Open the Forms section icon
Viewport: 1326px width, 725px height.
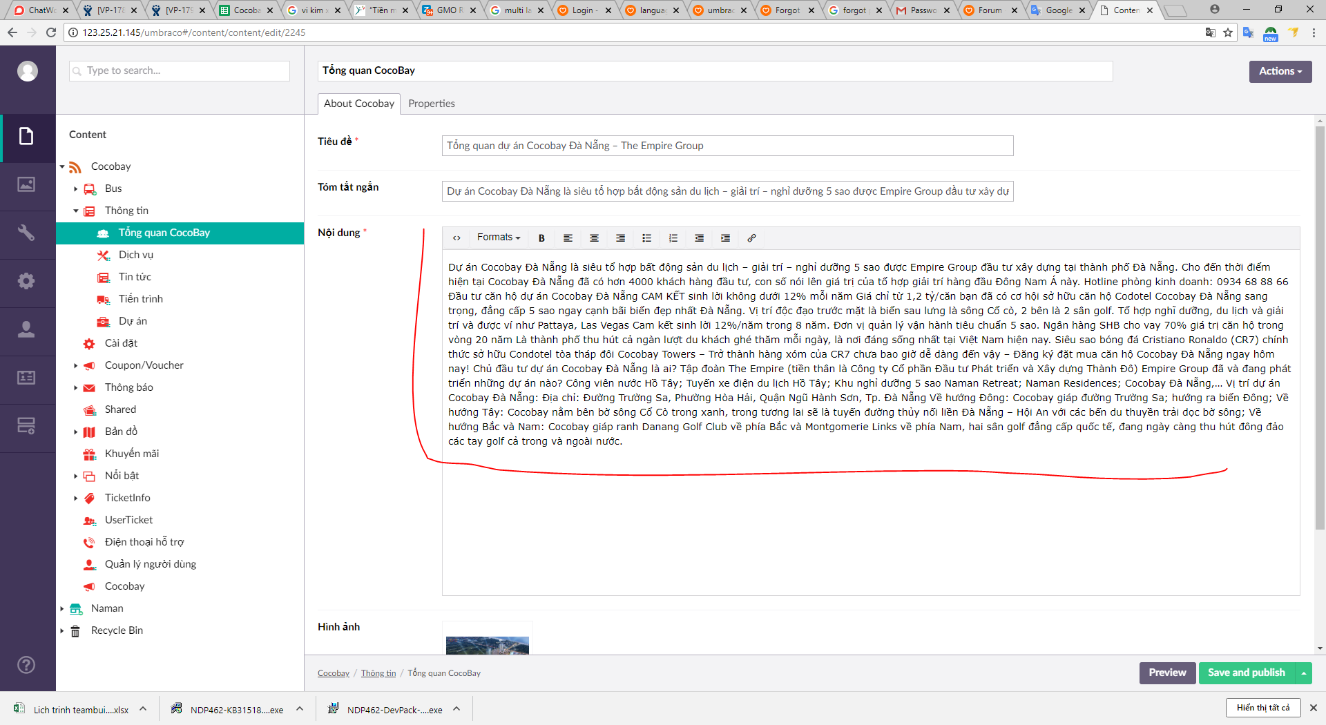(26, 426)
